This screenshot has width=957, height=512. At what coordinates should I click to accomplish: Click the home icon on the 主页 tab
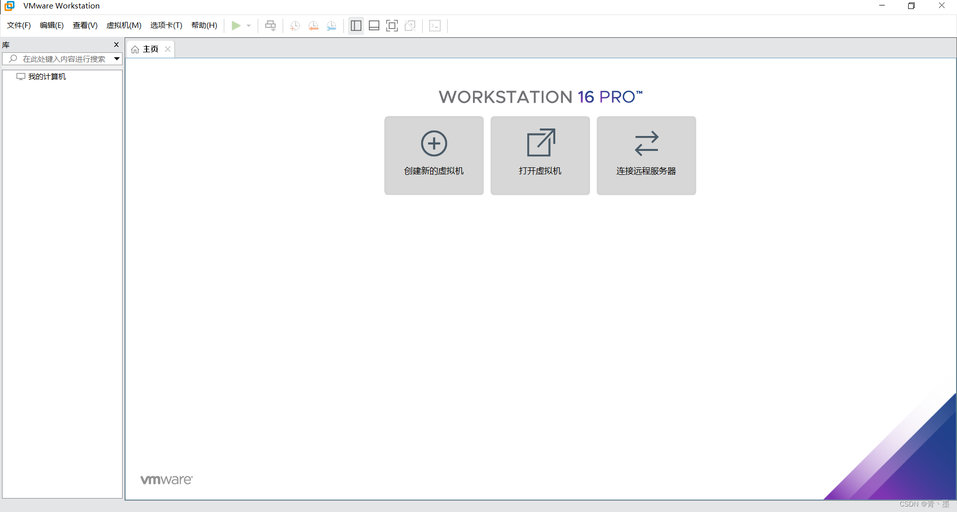136,49
